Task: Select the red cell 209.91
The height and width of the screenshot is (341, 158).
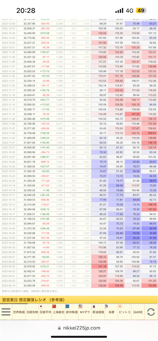Action: 150,133
